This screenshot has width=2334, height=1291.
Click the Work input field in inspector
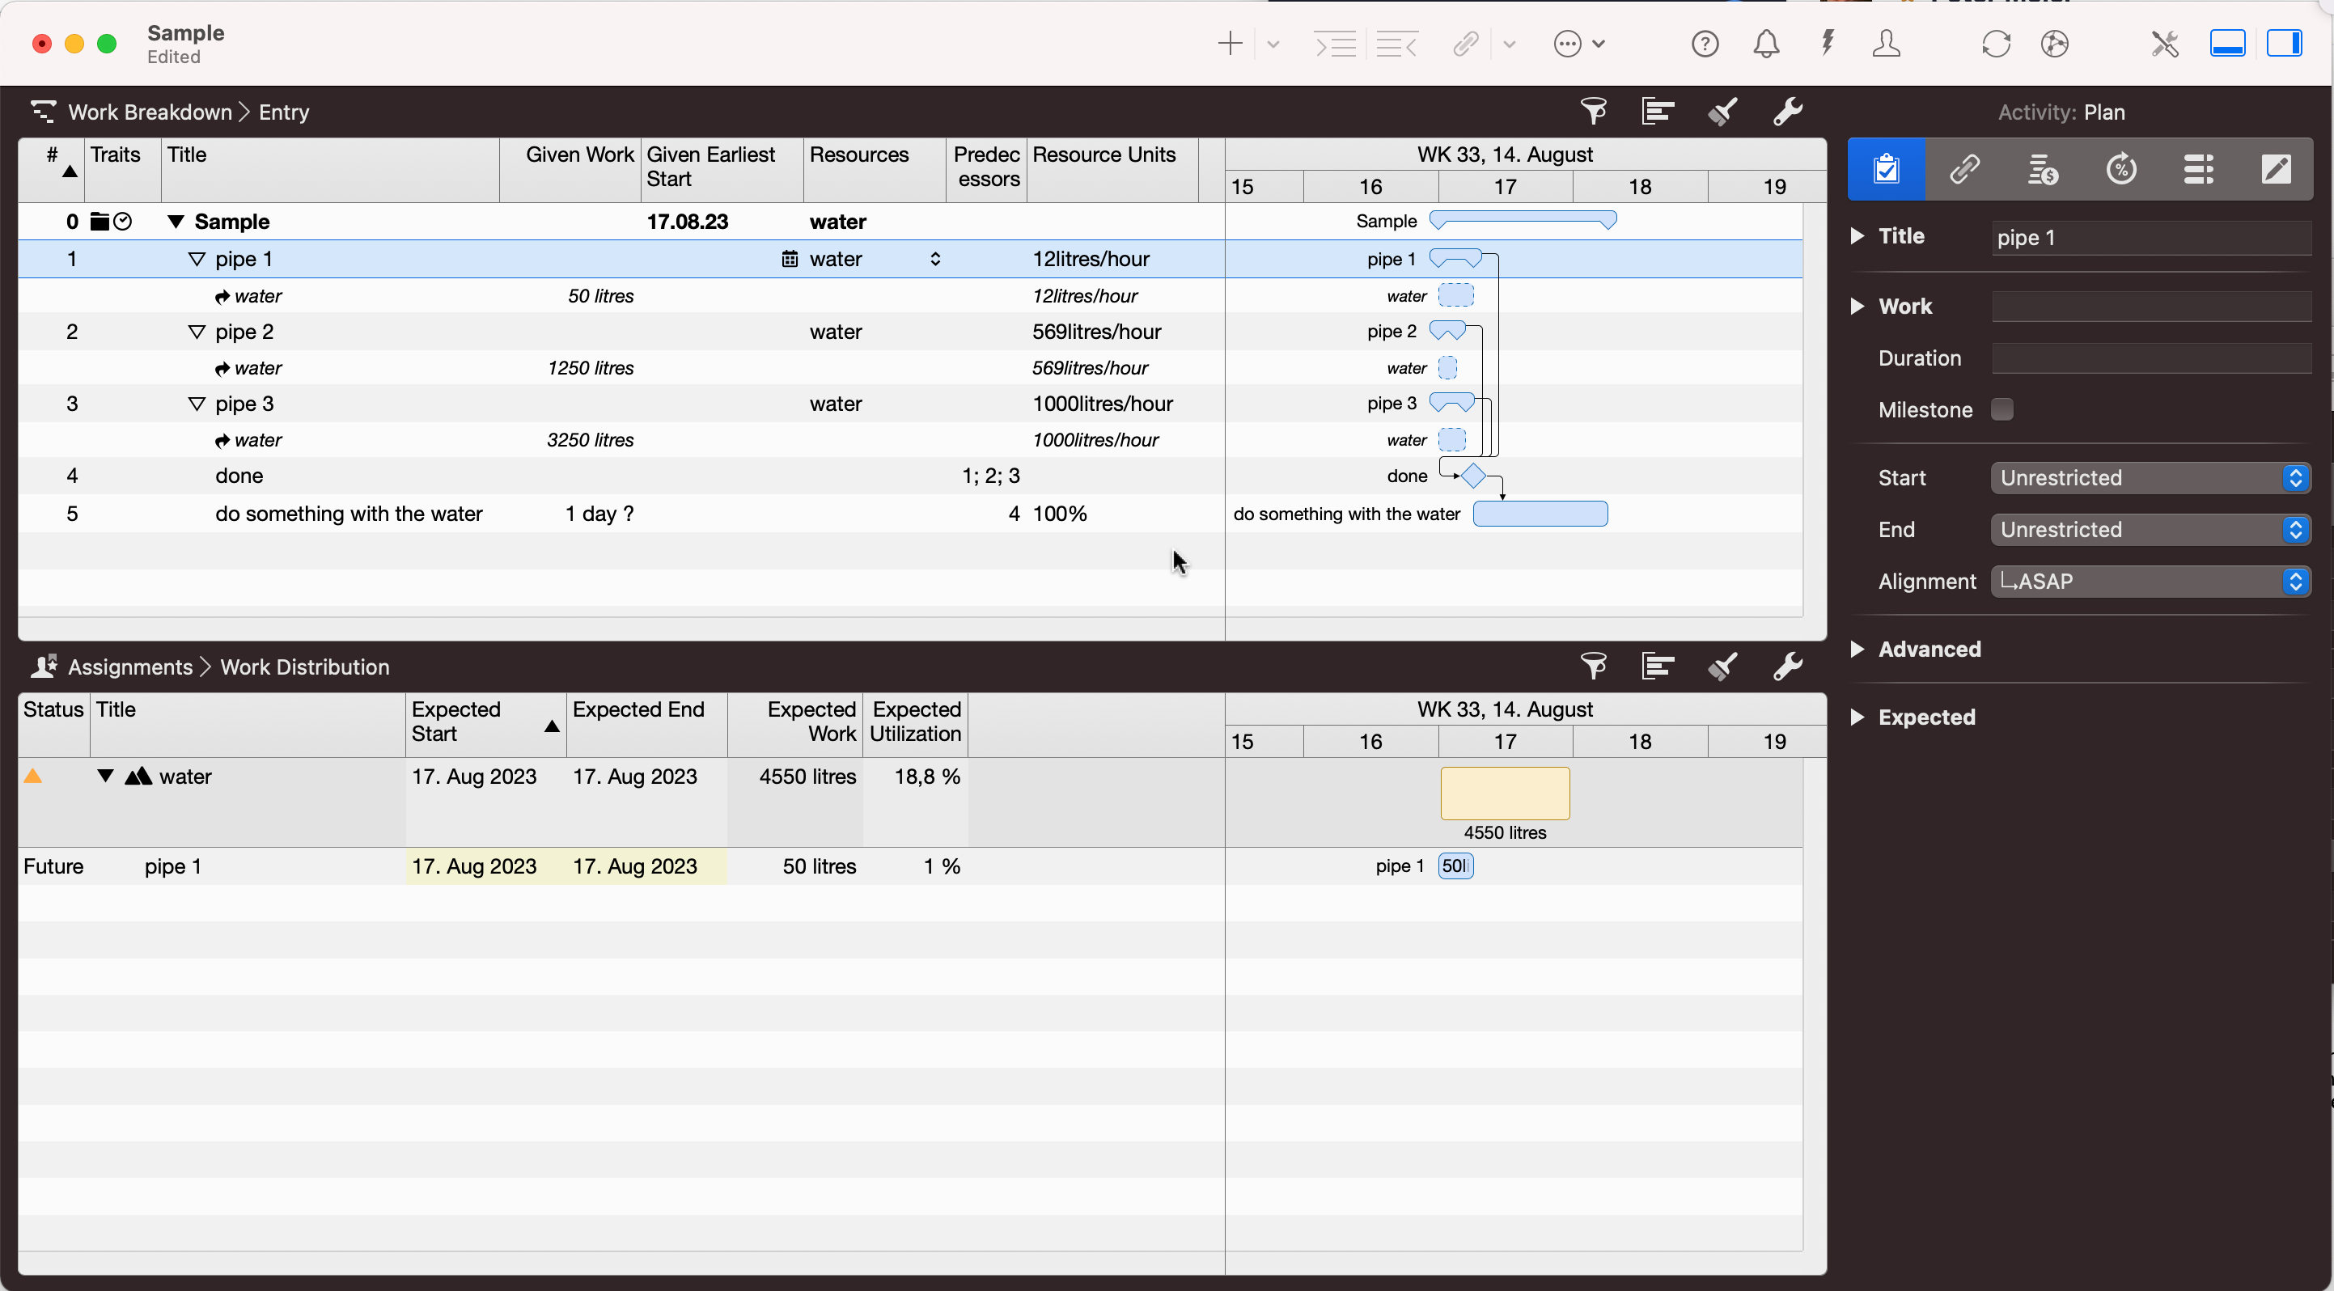pos(2151,307)
